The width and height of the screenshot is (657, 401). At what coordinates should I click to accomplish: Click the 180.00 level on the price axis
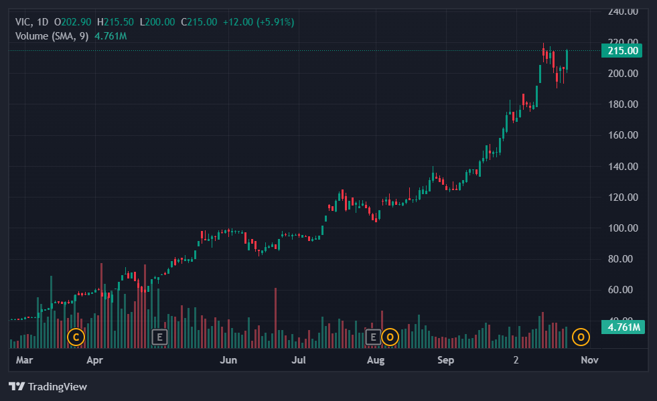point(622,104)
